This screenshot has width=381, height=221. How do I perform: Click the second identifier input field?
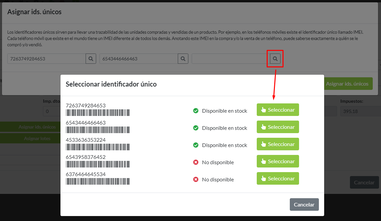138,59
